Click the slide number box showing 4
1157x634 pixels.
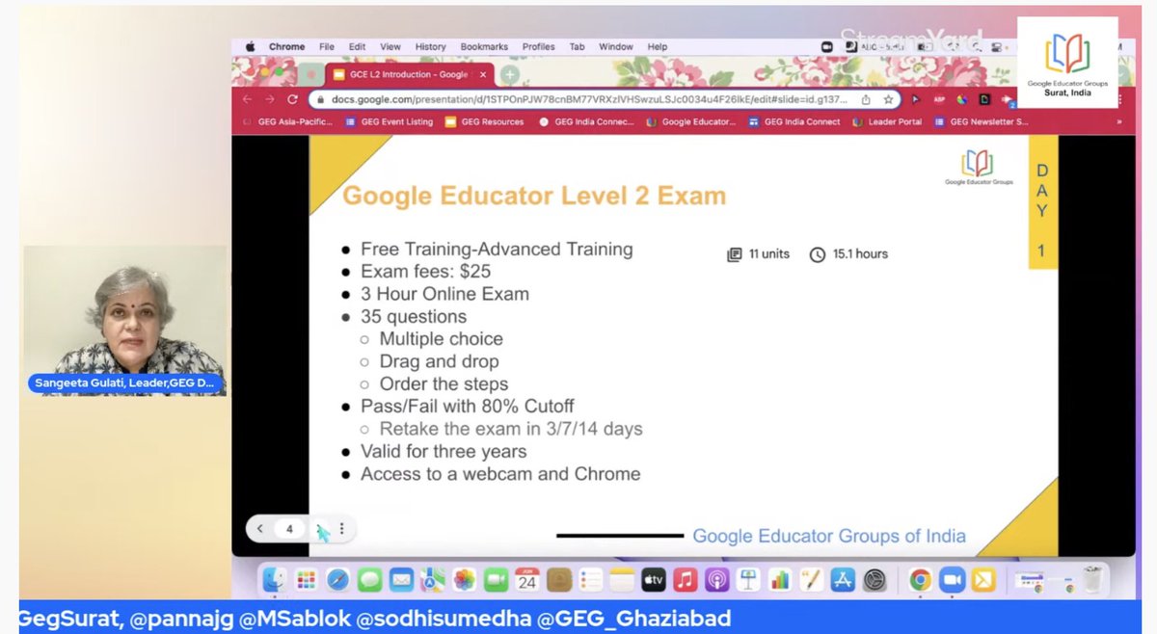pos(290,529)
